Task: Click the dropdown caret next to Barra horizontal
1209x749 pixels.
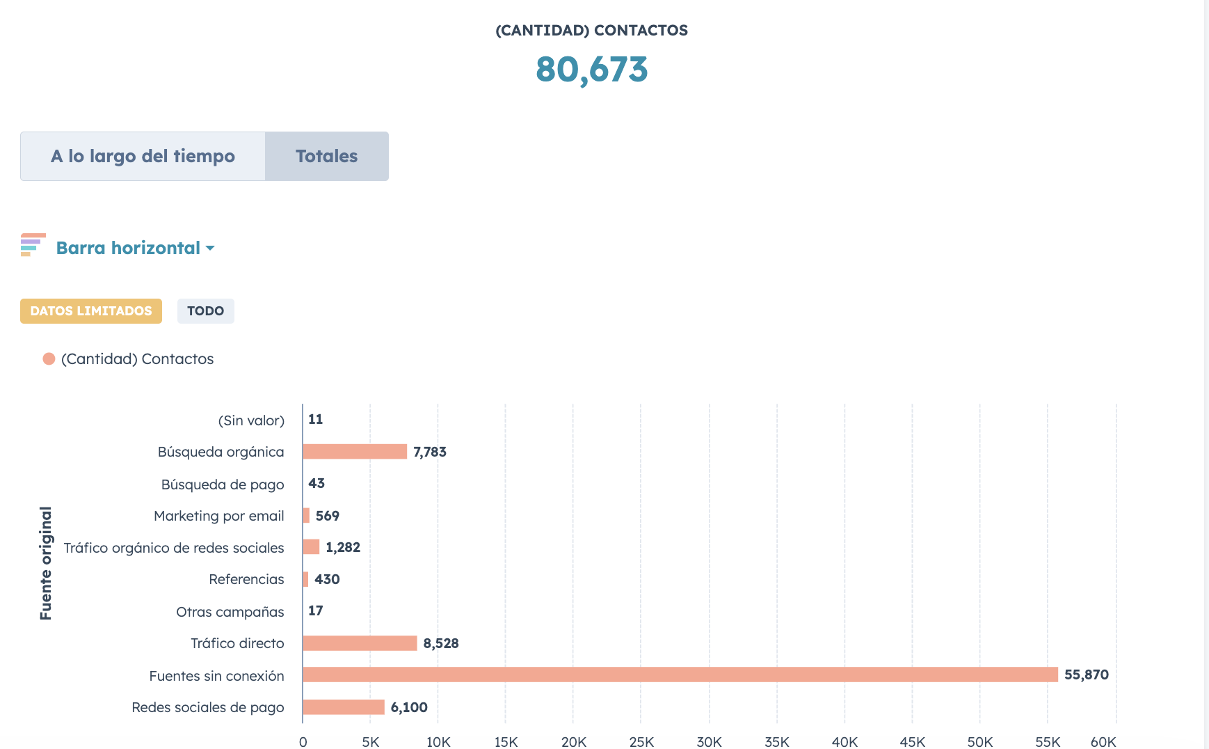Action: click(x=210, y=249)
